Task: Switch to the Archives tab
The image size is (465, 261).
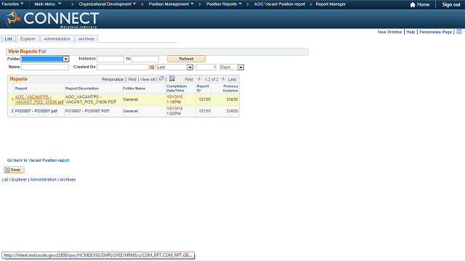Action: pos(86,38)
